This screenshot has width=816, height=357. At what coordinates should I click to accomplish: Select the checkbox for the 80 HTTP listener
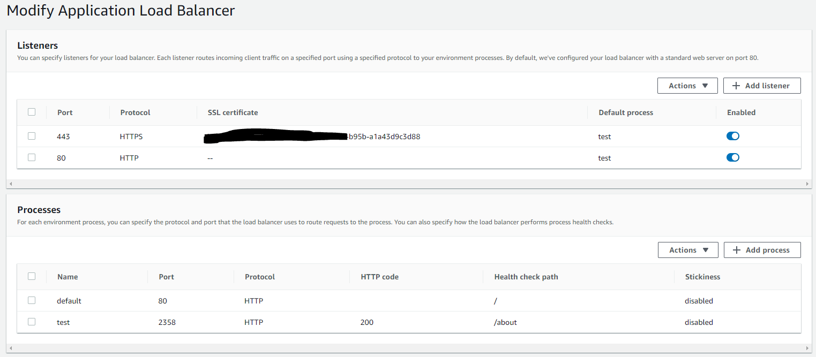pyautogui.click(x=32, y=157)
